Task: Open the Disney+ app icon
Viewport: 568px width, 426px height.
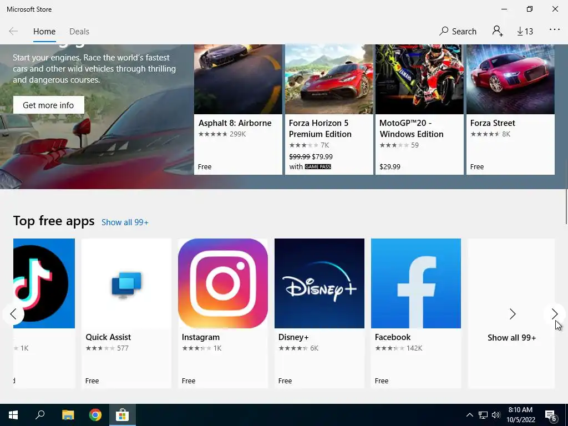Action: click(x=319, y=283)
